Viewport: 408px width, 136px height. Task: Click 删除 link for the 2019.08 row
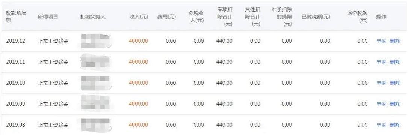(395, 125)
